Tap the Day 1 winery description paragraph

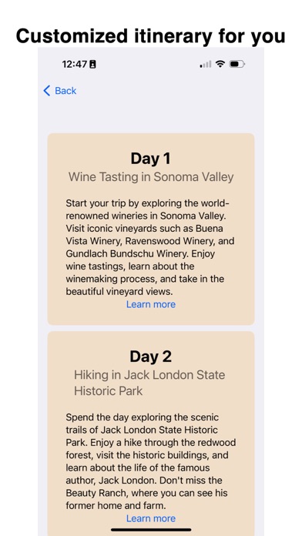pyautogui.click(x=150, y=247)
